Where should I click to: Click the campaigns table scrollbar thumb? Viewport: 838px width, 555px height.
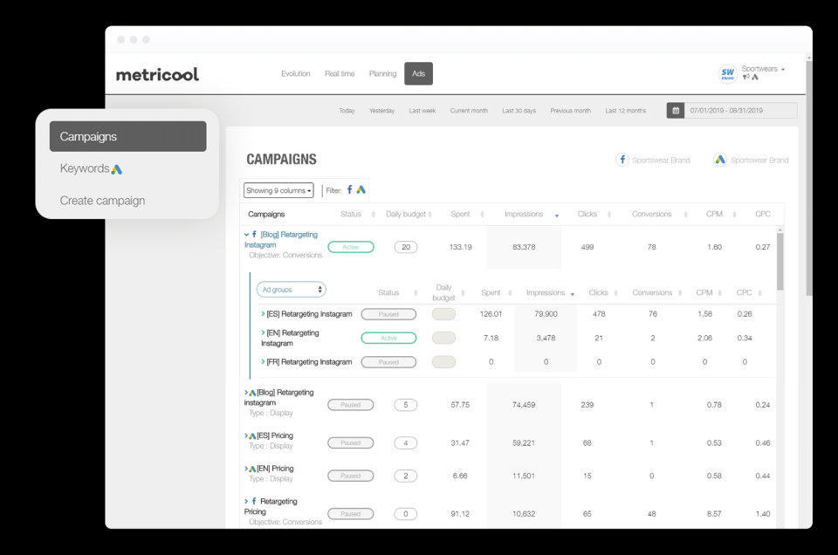[x=780, y=262]
